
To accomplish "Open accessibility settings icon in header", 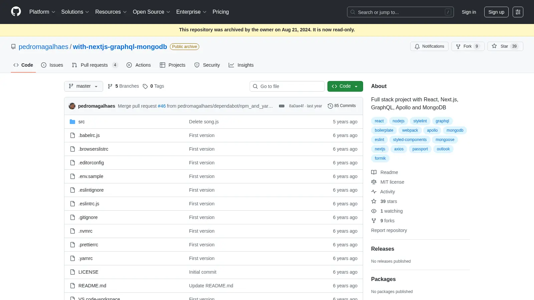I will [518, 12].
